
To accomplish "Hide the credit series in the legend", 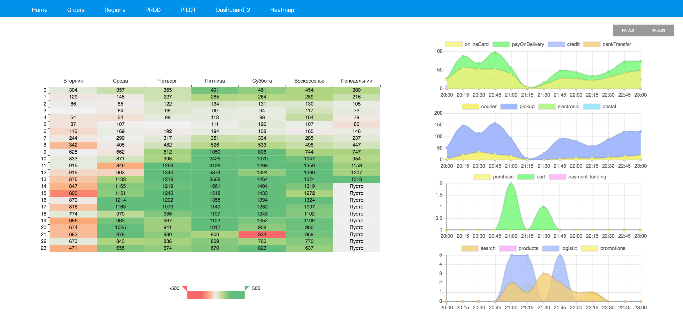I will pyautogui.click(x=556, y=44).
